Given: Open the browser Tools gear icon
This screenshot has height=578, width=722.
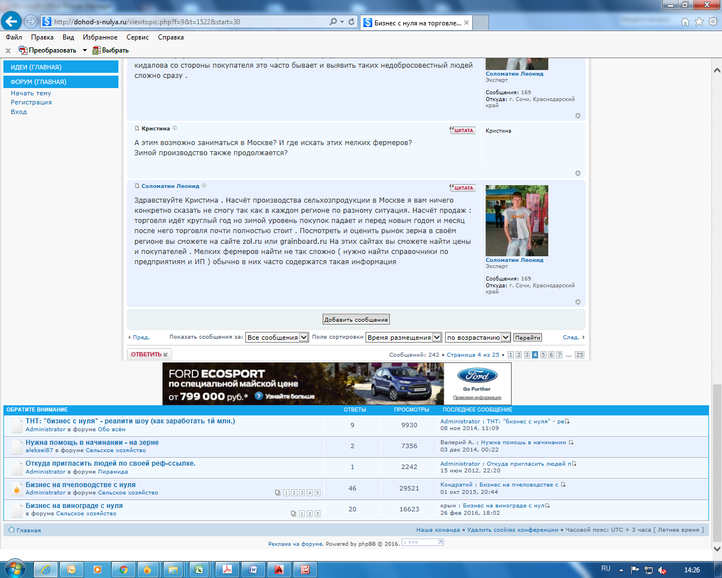Looking at the screenshot, I should click(x=713, y=22).
